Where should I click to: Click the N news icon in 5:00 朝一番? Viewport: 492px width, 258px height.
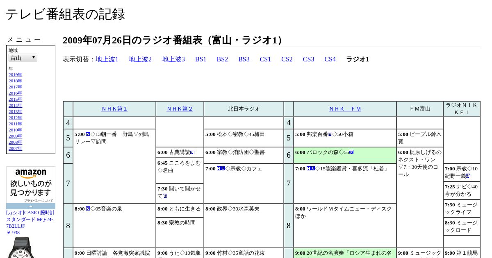[x=88, y=134]
